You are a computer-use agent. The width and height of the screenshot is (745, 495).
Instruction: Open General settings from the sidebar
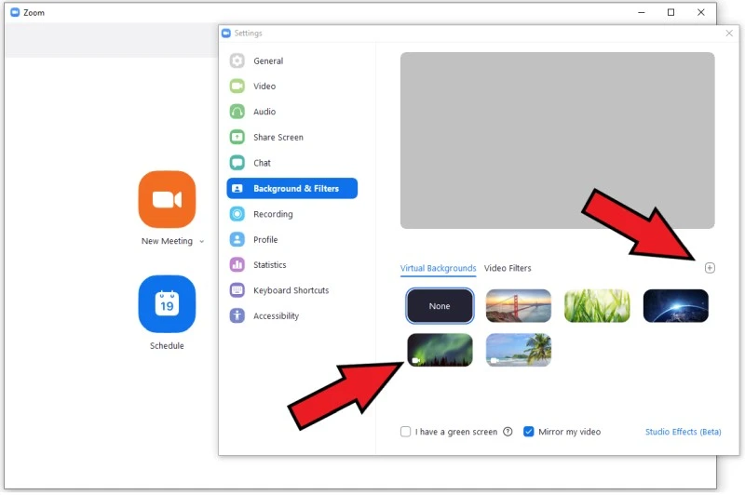click(268, 61)
